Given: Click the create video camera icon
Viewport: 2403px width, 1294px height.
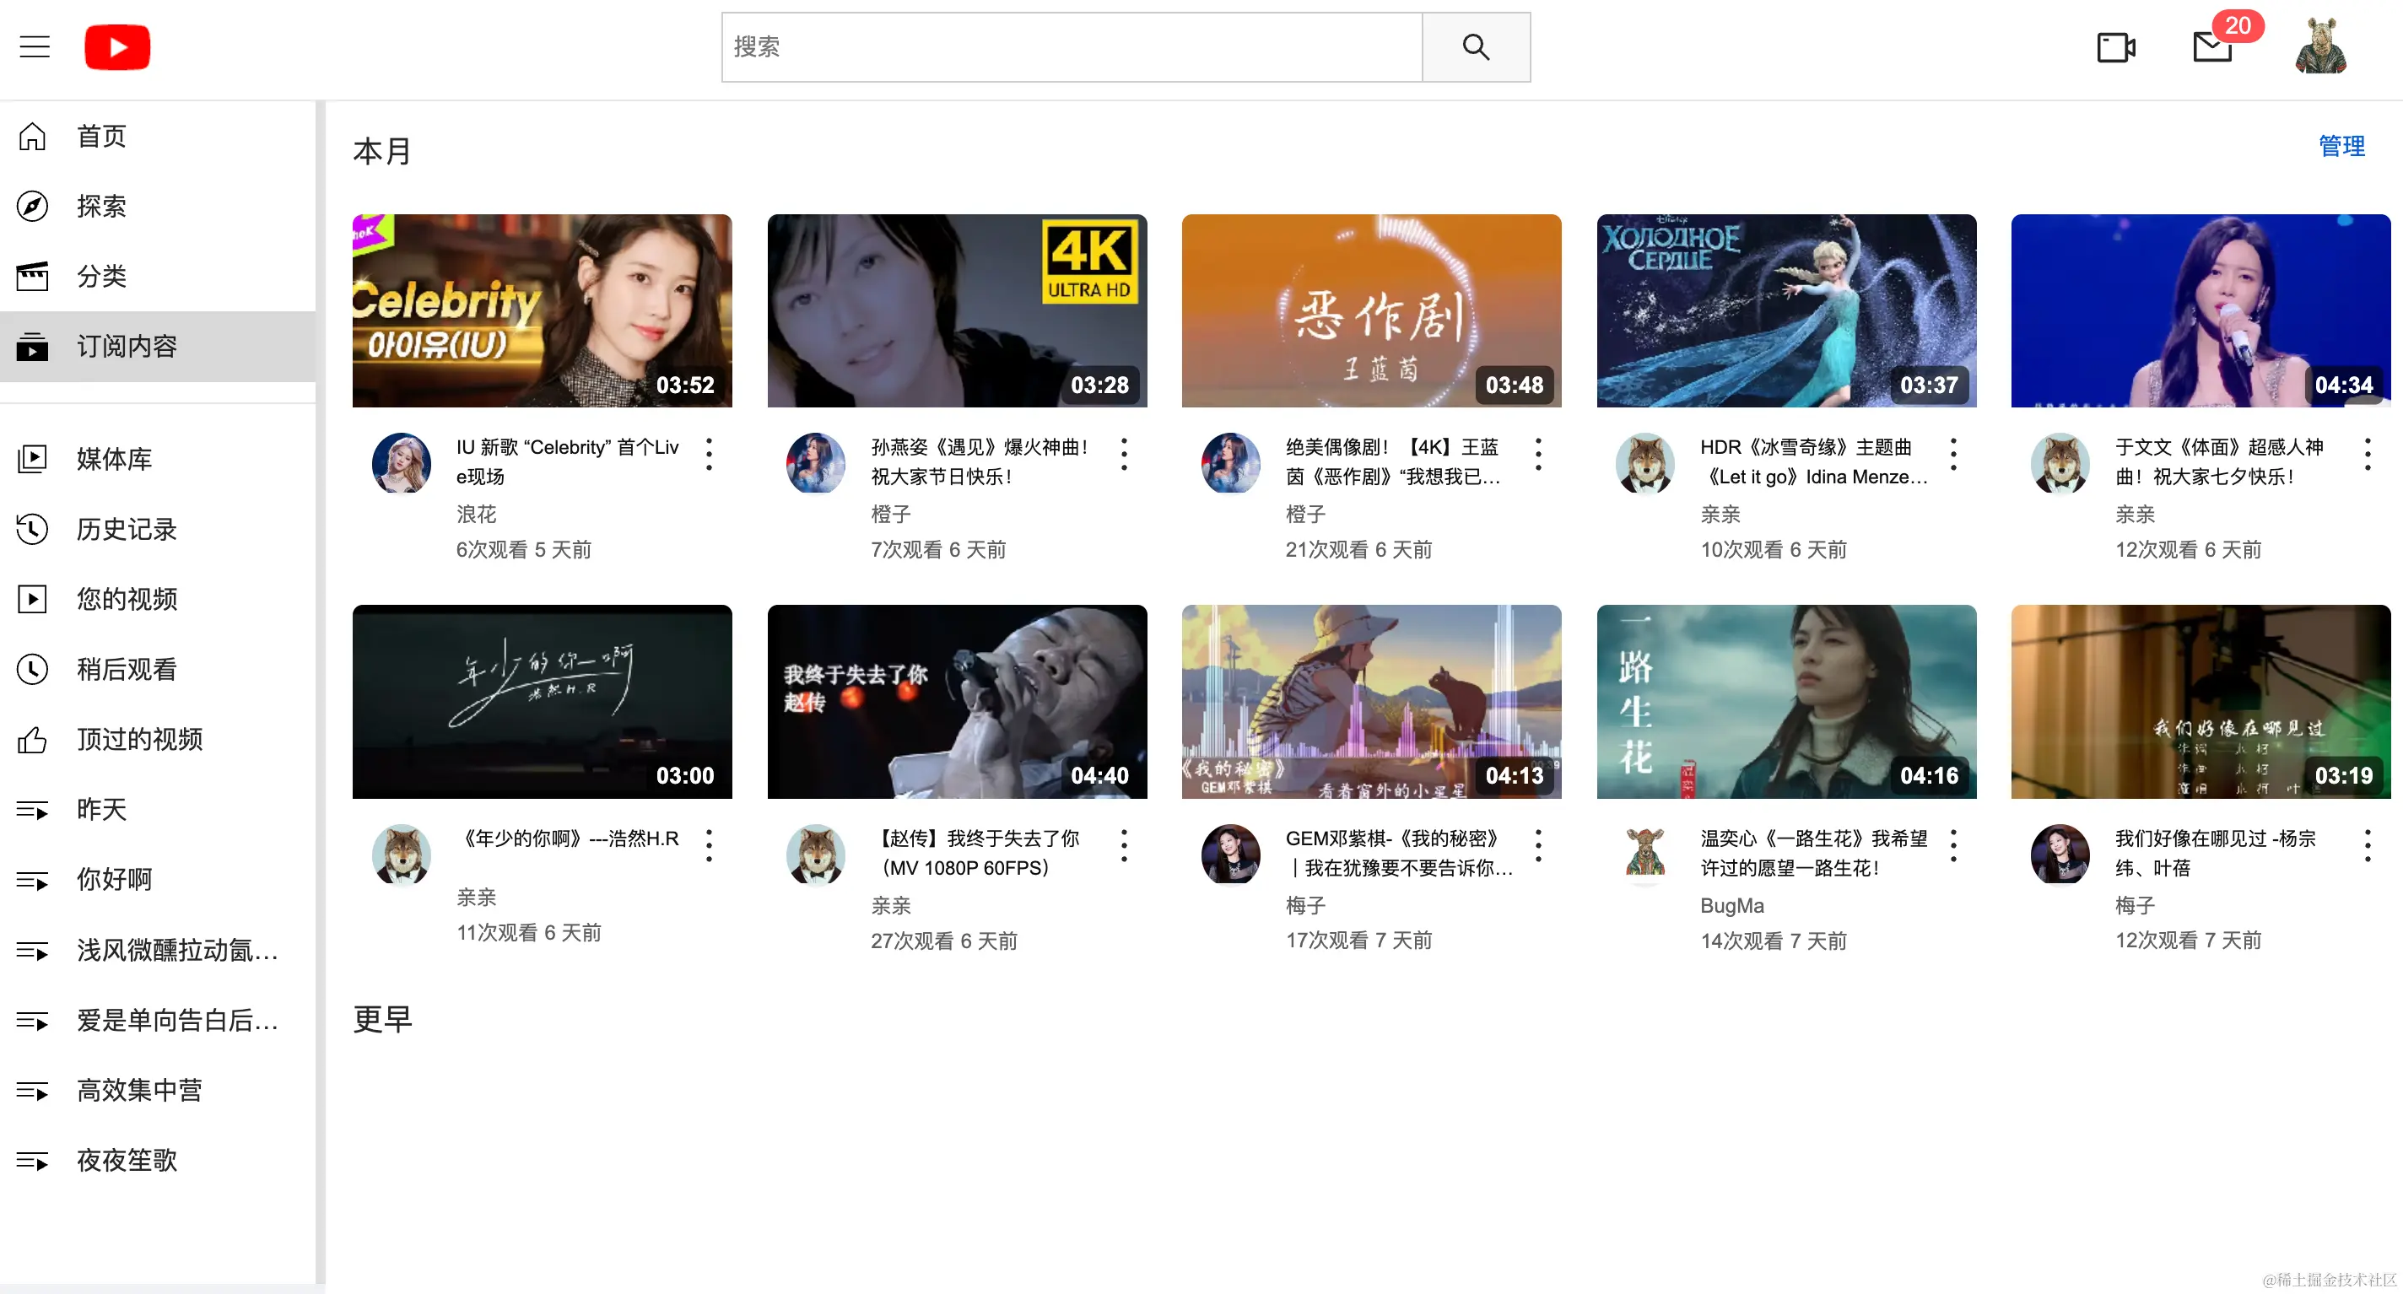Looking at the screenshot, I should 2115,46.
